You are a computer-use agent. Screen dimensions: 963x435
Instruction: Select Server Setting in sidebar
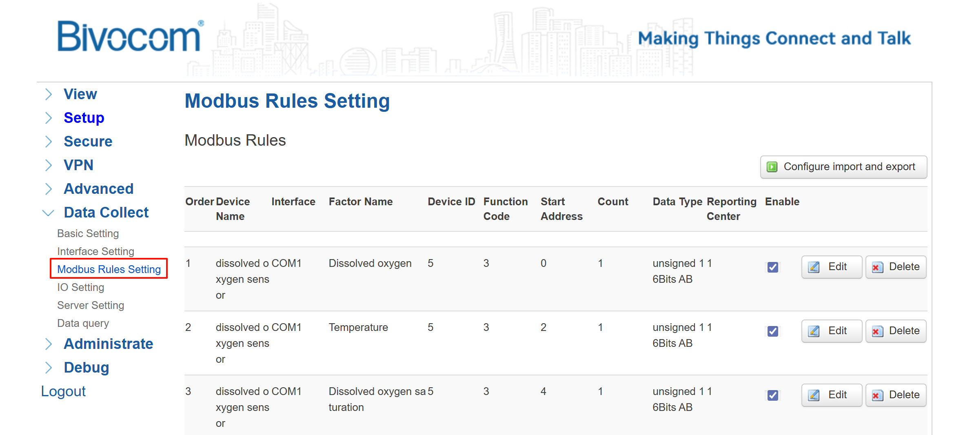(x=91, y=305)
